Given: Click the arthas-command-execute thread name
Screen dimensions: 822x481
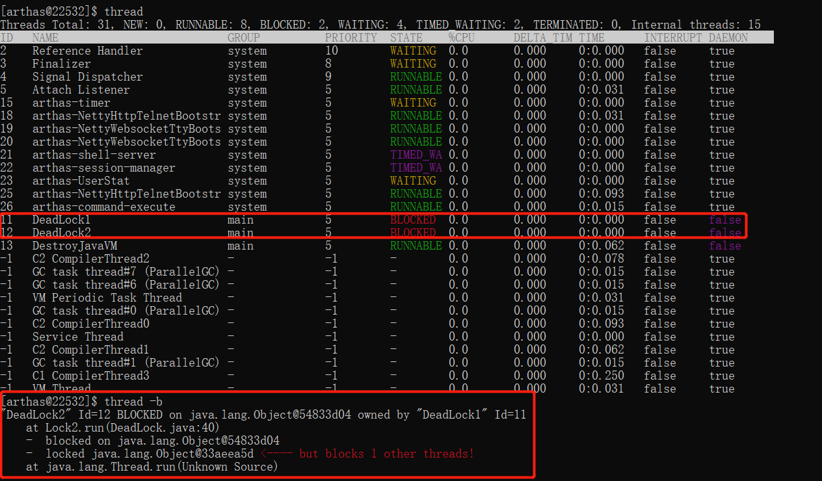Looking at the screenshot, I should click(104, 207).
